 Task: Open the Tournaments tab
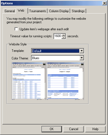(x=38, y=11)
